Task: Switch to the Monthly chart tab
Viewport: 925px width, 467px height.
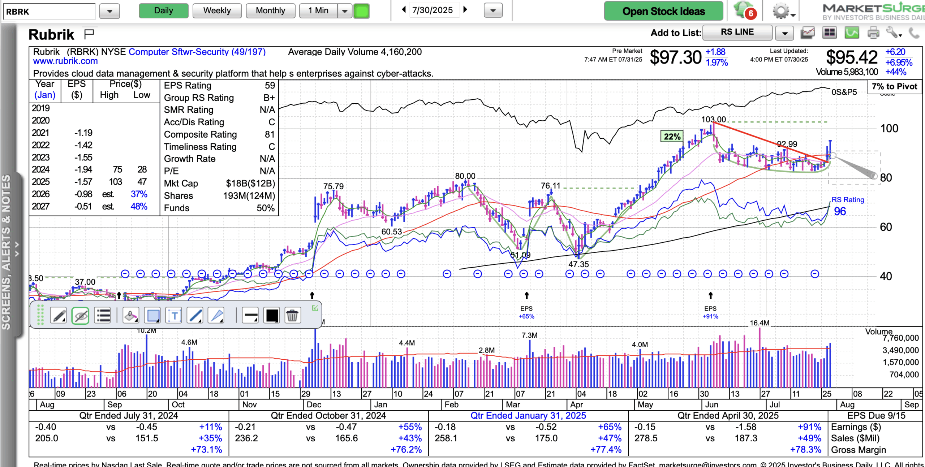Action: [x=270, y=11]
